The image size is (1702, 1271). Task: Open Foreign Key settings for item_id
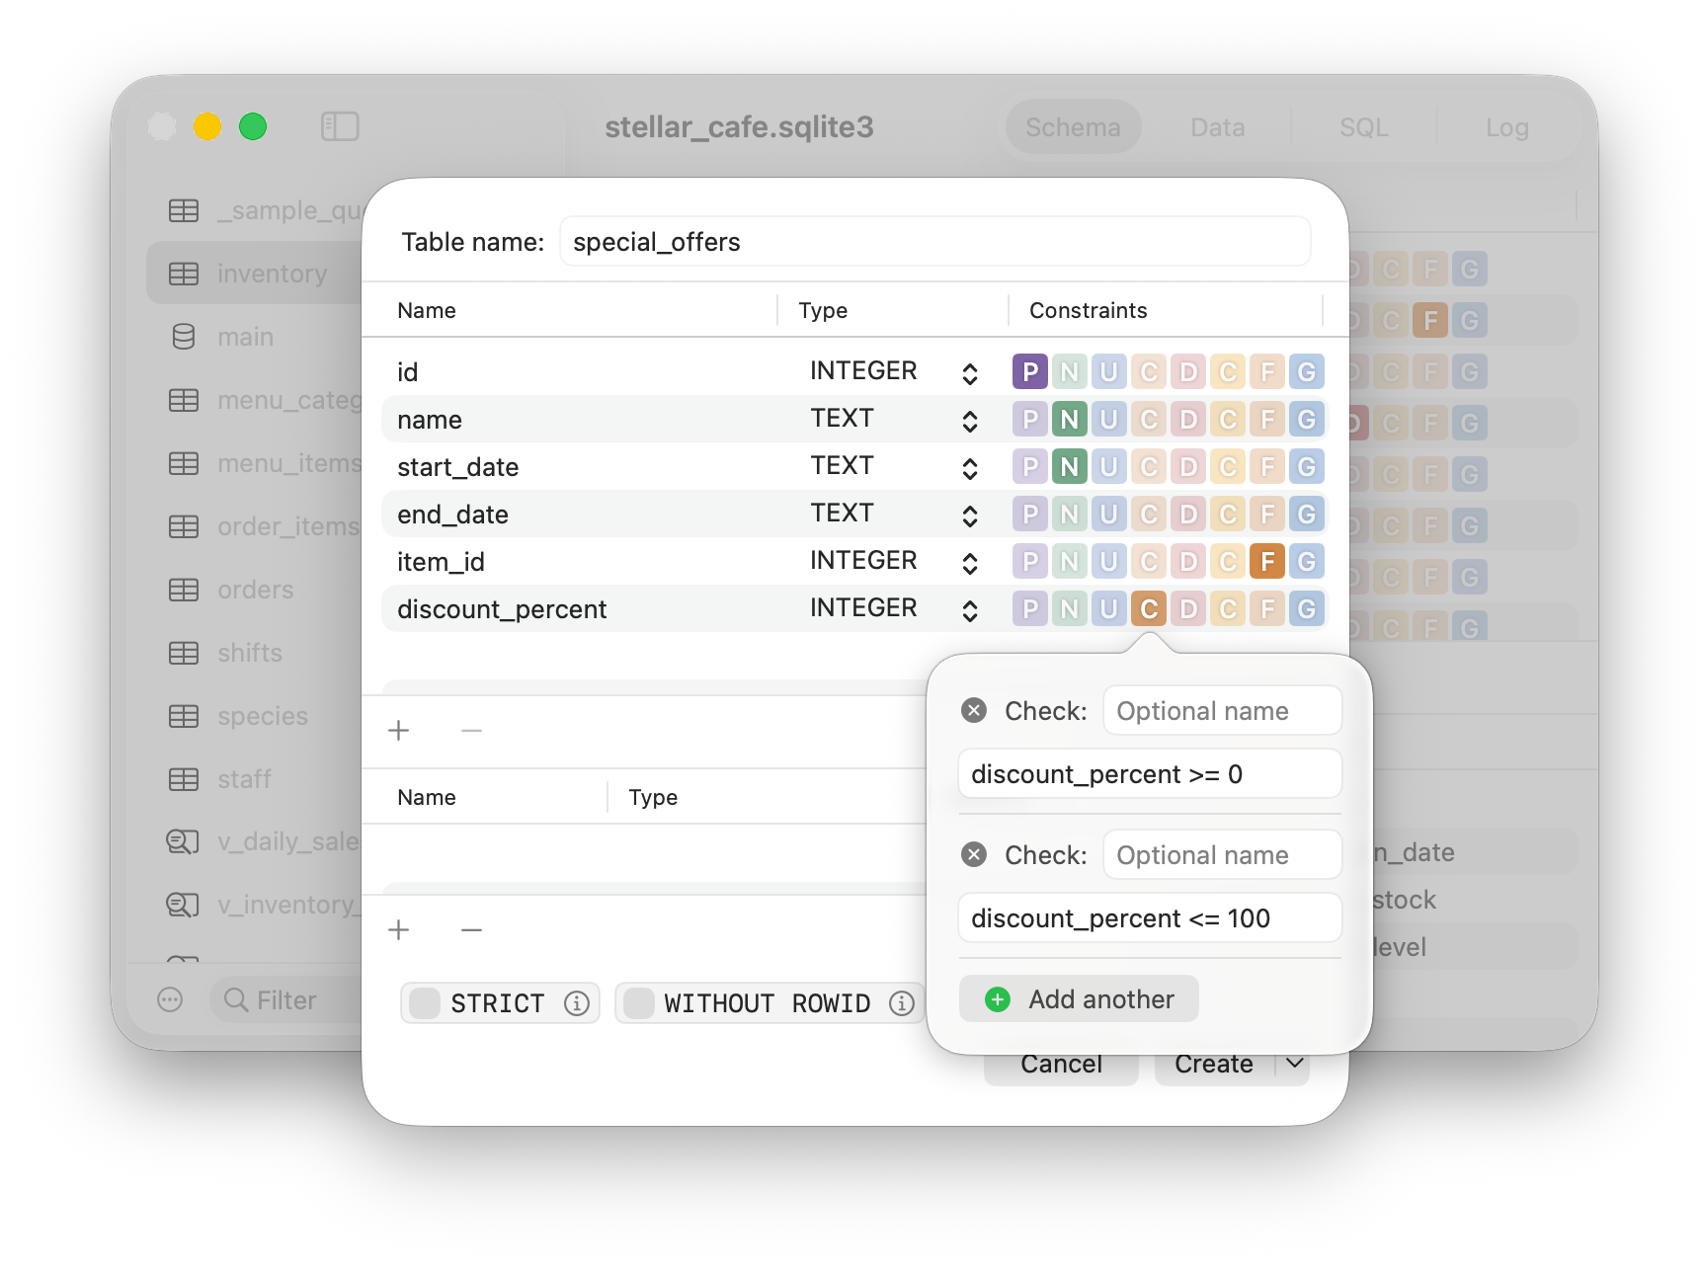[x=1267, y=561]
